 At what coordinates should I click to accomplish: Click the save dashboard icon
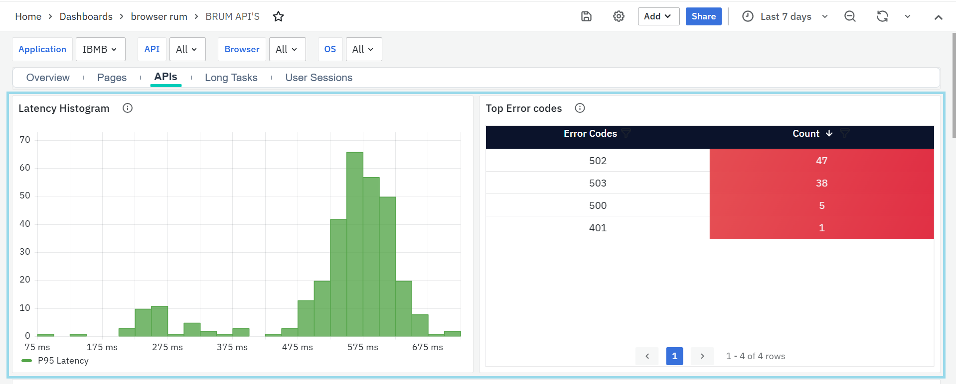pos(586,16)
